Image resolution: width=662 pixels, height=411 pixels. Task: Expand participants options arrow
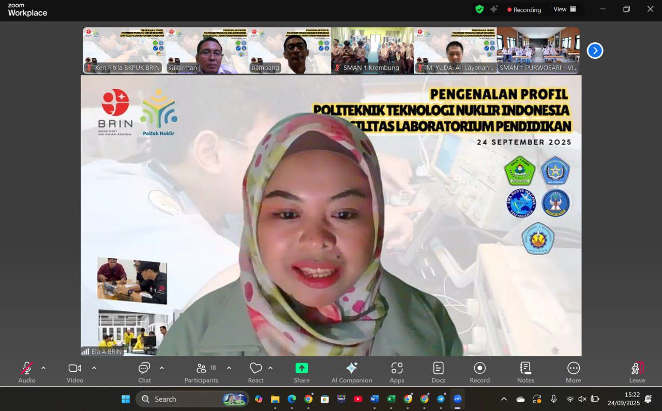pos(229,368)
